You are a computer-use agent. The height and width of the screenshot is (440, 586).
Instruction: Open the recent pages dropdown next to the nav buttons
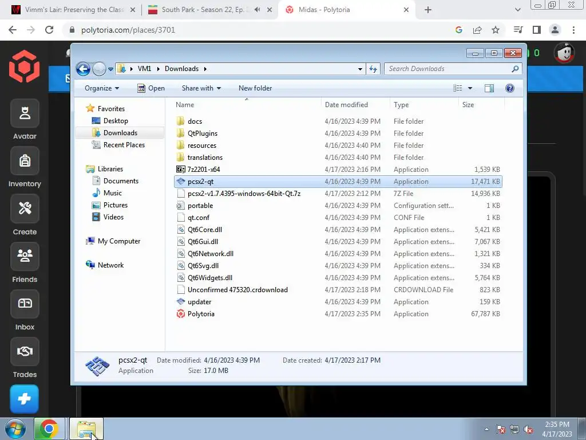point(110,69)
